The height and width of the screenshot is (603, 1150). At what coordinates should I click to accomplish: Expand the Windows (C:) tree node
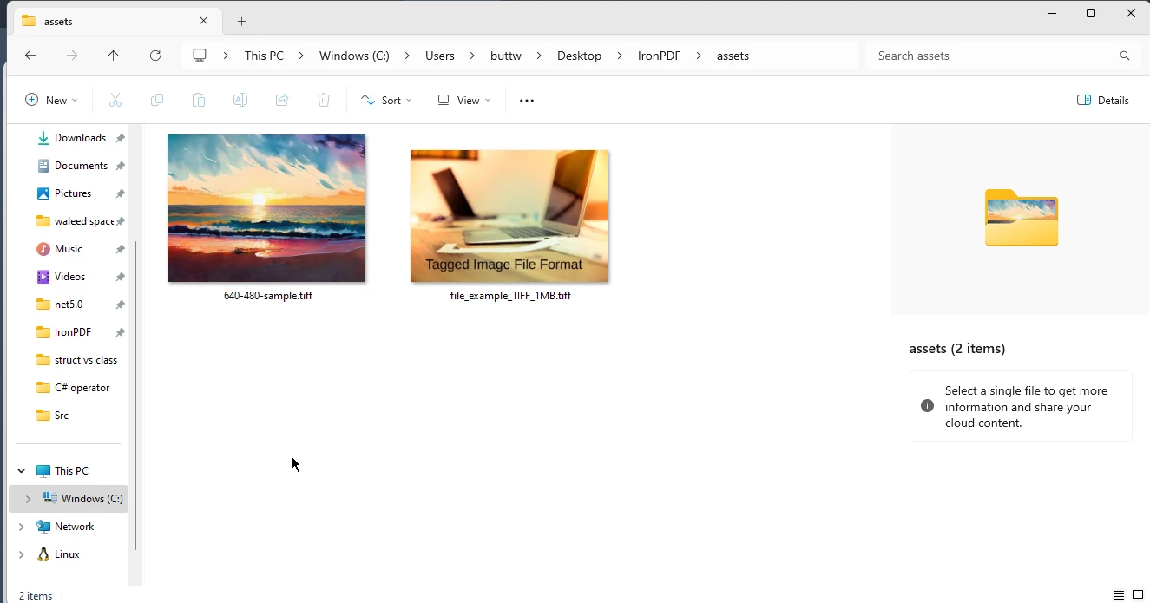tap(28, 499)
